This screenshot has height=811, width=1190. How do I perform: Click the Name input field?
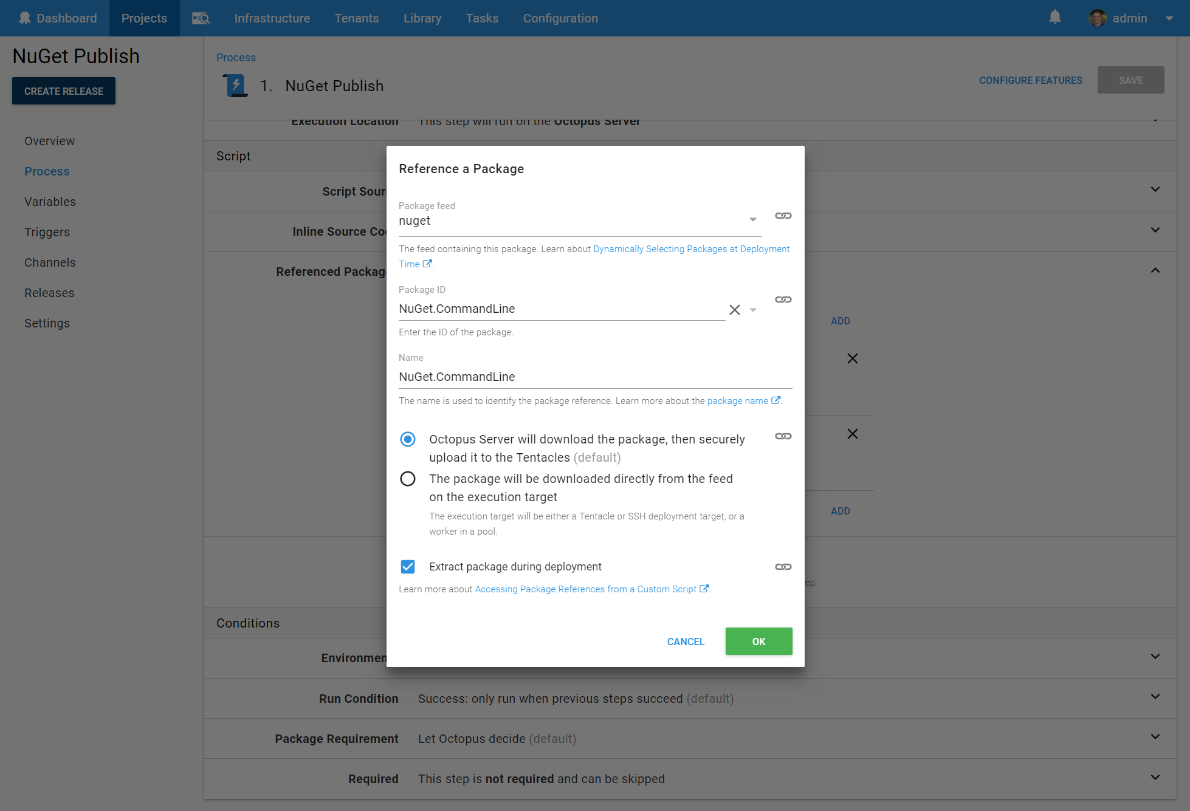coord(594,377)
